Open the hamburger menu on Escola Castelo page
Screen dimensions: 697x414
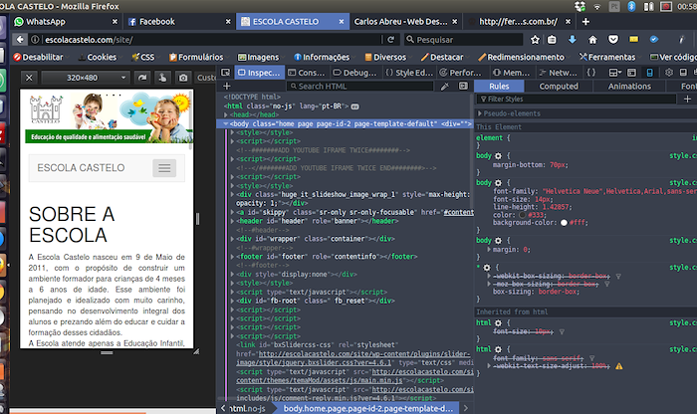tap(164, 168)
